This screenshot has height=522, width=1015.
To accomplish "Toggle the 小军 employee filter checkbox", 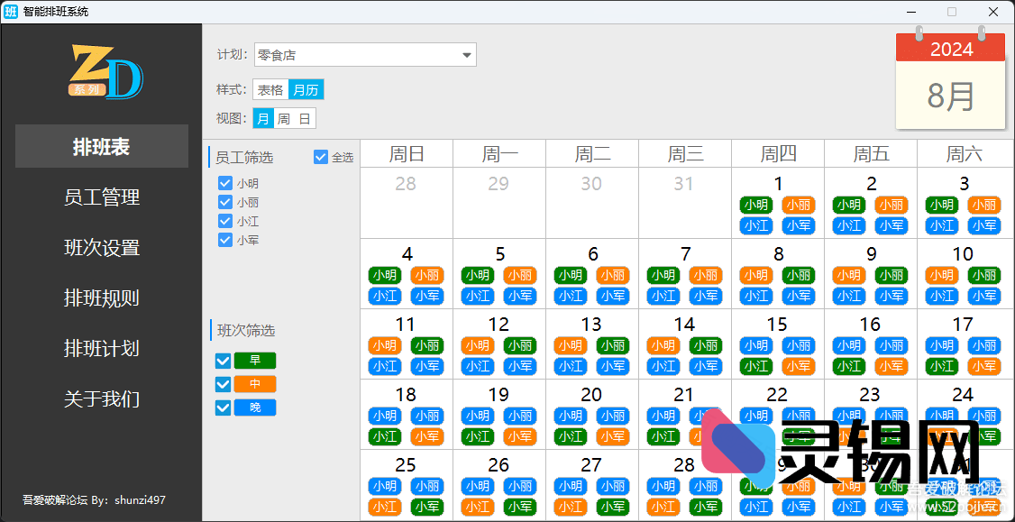I will point(225,240).
